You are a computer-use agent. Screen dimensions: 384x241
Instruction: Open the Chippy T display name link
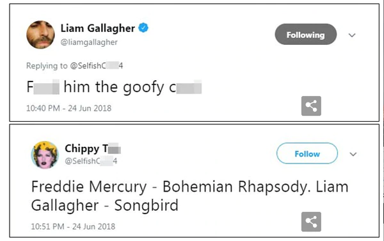[x=93, y=149]
